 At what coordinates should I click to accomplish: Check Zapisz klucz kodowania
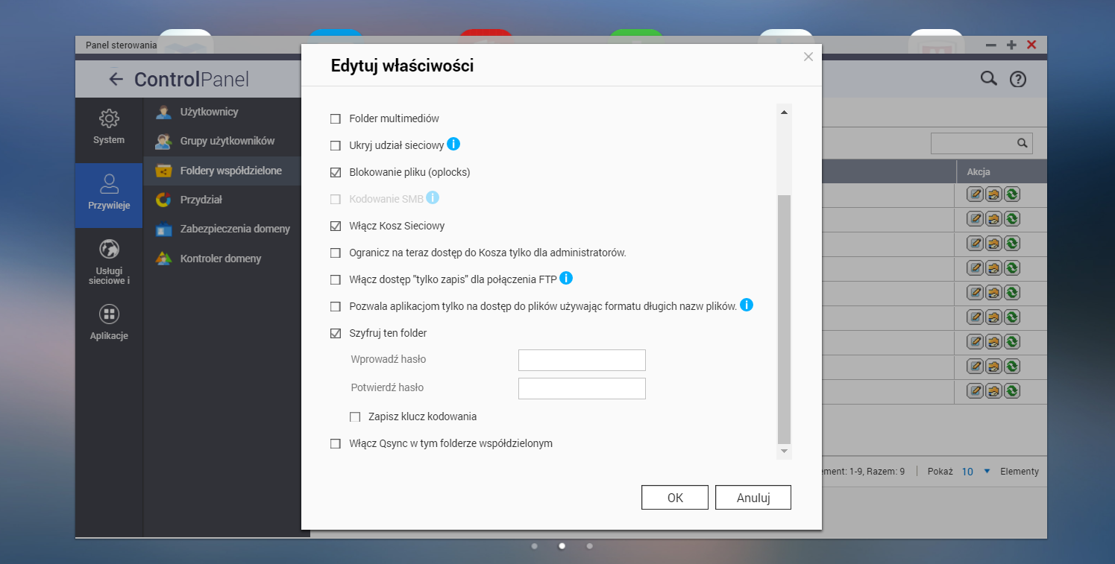pyautogui.click(x=355, y=416)
